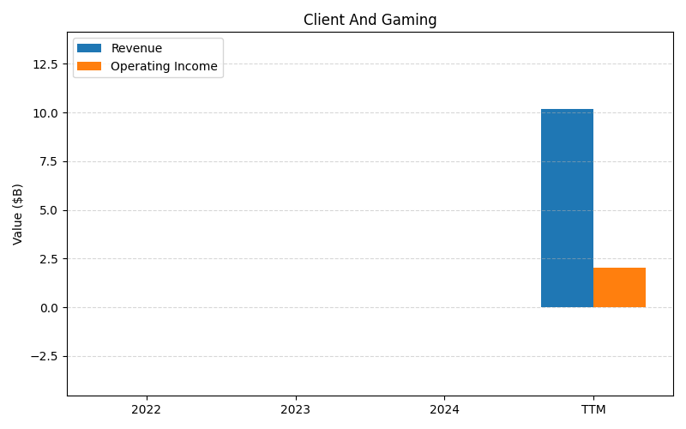Click the '0.0' y-axis tick label
The height and width of the screenshot is (429, 686).
coord(49,308)
